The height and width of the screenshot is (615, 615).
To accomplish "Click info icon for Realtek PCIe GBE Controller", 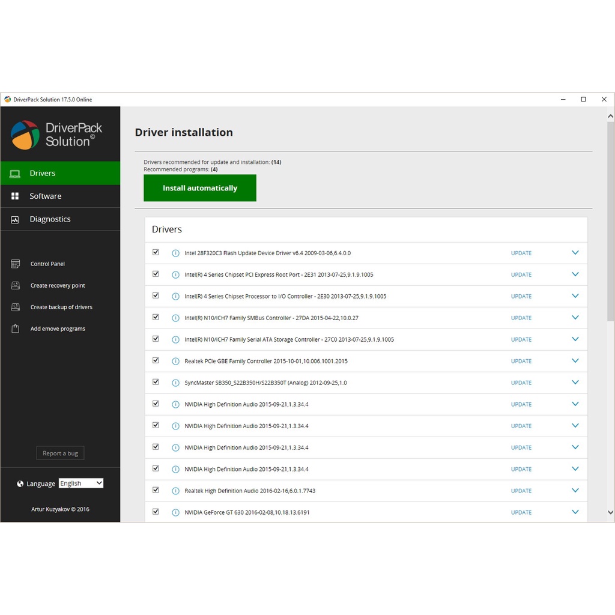I will [x=175, y=361].
